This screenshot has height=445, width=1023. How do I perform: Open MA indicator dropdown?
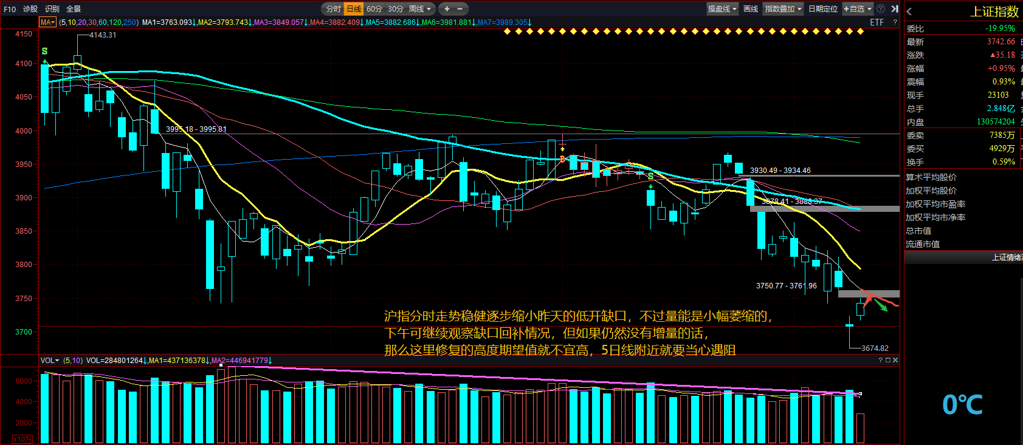point(47,22)
